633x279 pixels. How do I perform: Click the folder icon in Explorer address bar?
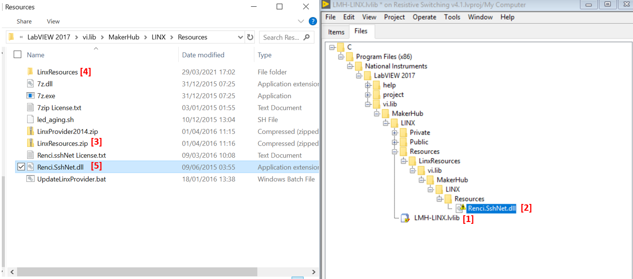(11, 37)
